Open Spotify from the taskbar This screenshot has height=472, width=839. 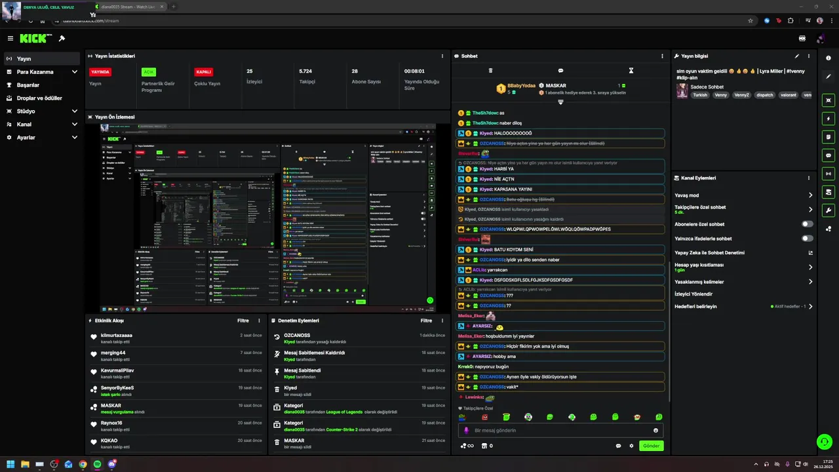point(97,464)
